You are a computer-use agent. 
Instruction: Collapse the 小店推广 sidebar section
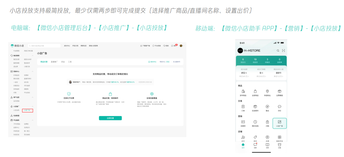point(33,107)
